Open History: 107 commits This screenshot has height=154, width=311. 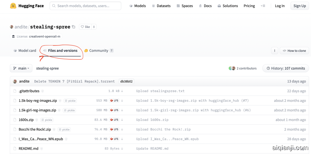285,68
